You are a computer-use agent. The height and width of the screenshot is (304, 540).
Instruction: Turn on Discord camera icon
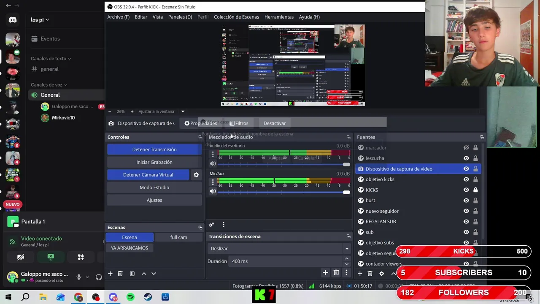click(20, 257)
